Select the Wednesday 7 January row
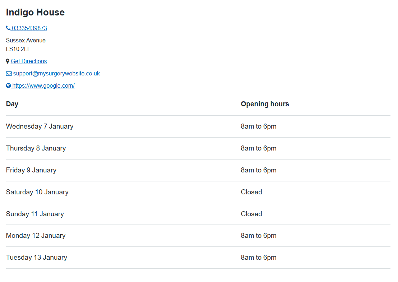398x282 pixels. coord(40,126)
